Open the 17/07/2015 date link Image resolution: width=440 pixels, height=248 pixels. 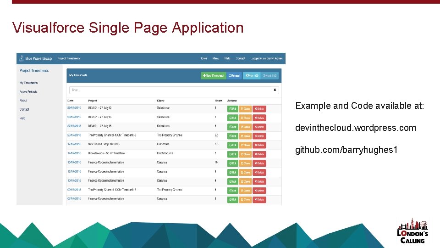pos(74,144)
